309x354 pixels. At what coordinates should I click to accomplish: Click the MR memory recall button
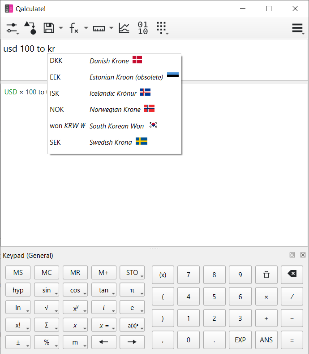click(75, 273)
